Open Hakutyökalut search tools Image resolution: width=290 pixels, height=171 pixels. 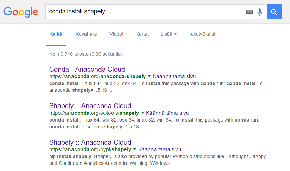(201, 34)
